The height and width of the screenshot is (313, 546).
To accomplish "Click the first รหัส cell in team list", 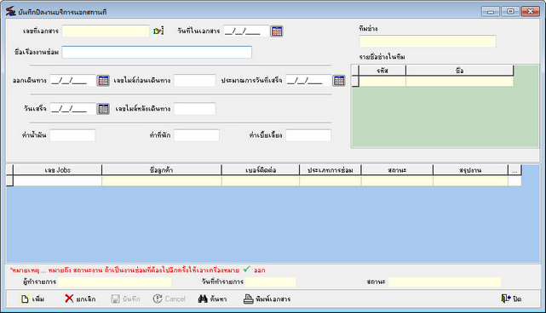I will (382, 82).
